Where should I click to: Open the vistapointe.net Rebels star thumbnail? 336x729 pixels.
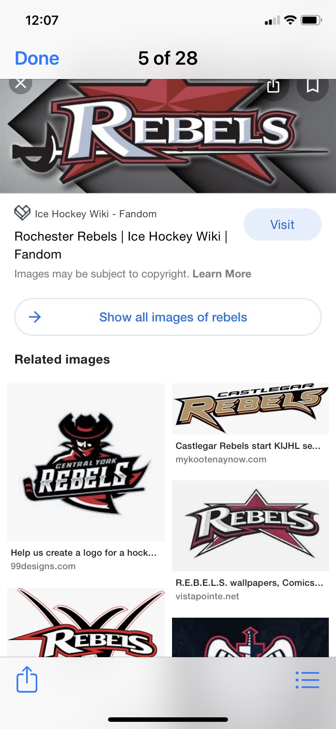click(250, 525)
